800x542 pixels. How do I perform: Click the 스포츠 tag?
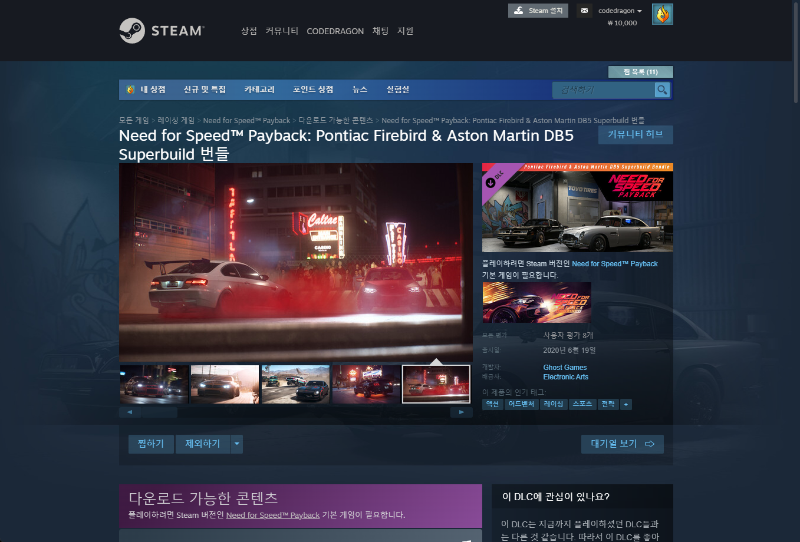click(582, 404)
